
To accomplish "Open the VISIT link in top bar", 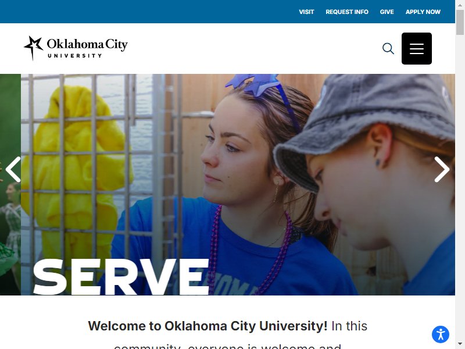I will tap(306, 12).
